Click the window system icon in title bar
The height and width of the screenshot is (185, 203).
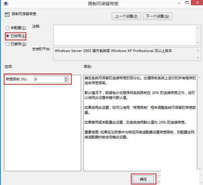[x=6, y=3]
